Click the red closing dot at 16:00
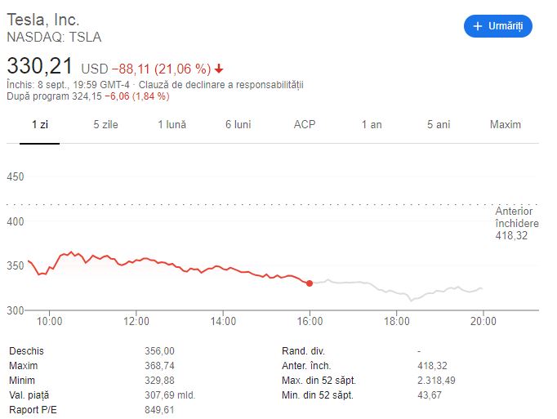The height and width of the screenshot is (419, 557). point(309,283)
